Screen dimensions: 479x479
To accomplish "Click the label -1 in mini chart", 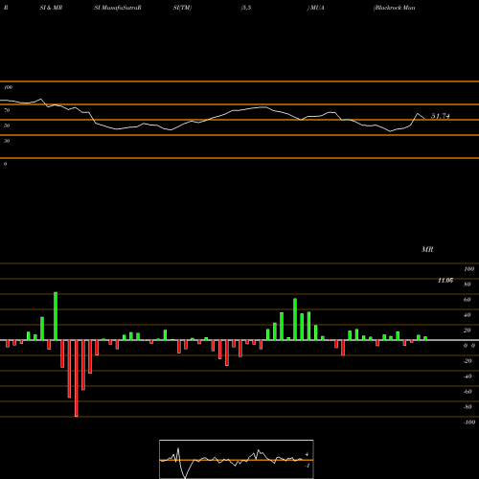I will click(308, 466).
